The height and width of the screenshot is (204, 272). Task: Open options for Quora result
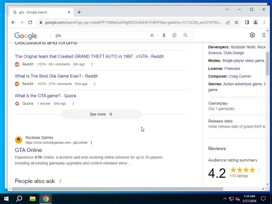click(x=73, y=104)
